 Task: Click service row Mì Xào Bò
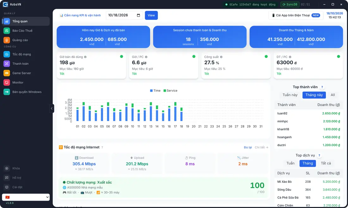tap(308, 182)
